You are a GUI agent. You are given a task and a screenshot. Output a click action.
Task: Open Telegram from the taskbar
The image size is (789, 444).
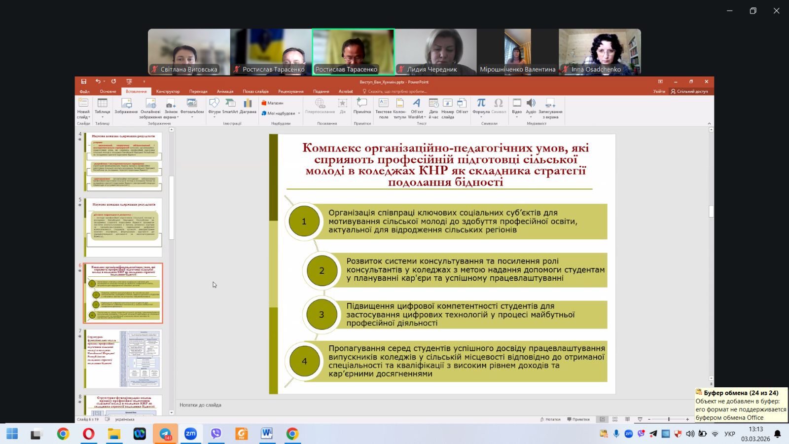pyautogui.click(x=165, y=434)
